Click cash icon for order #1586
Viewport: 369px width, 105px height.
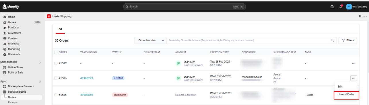178,78
